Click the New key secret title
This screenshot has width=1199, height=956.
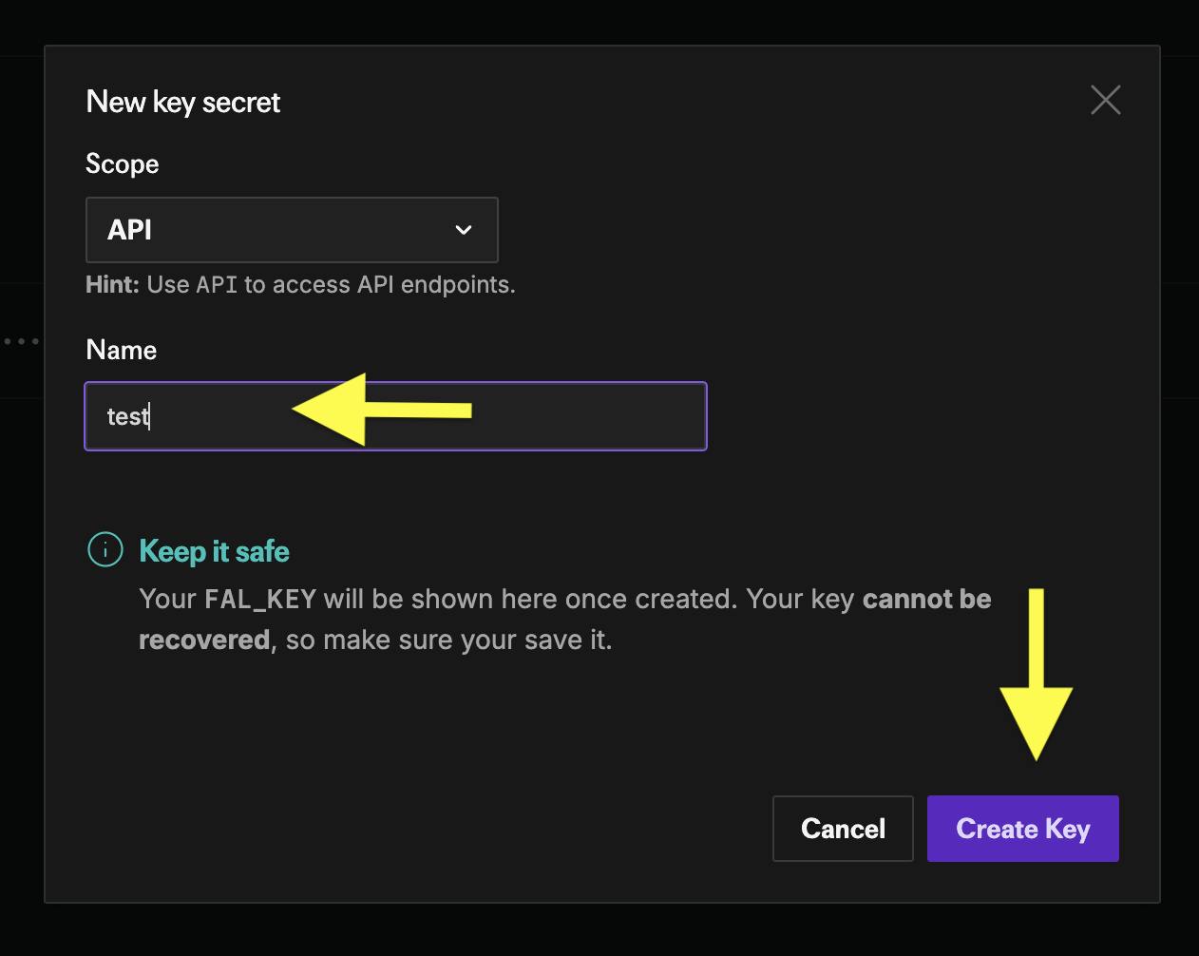[x=183, y=102]
